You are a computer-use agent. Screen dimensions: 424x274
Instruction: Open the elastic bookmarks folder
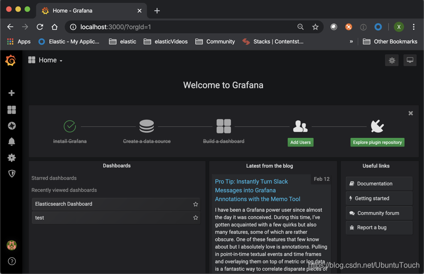122,42
